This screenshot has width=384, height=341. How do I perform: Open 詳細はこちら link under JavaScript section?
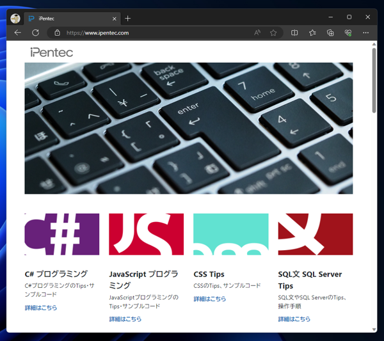click(125, 319)
